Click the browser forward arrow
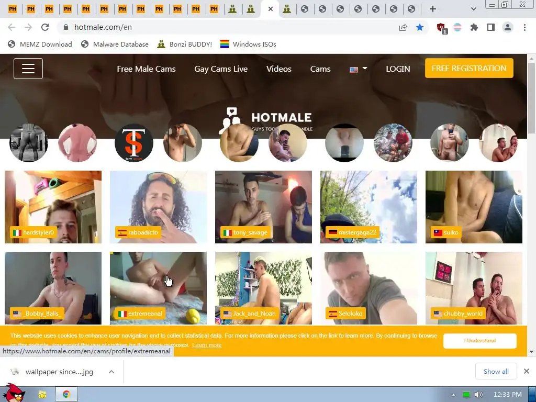 click(x=28, y=27)
